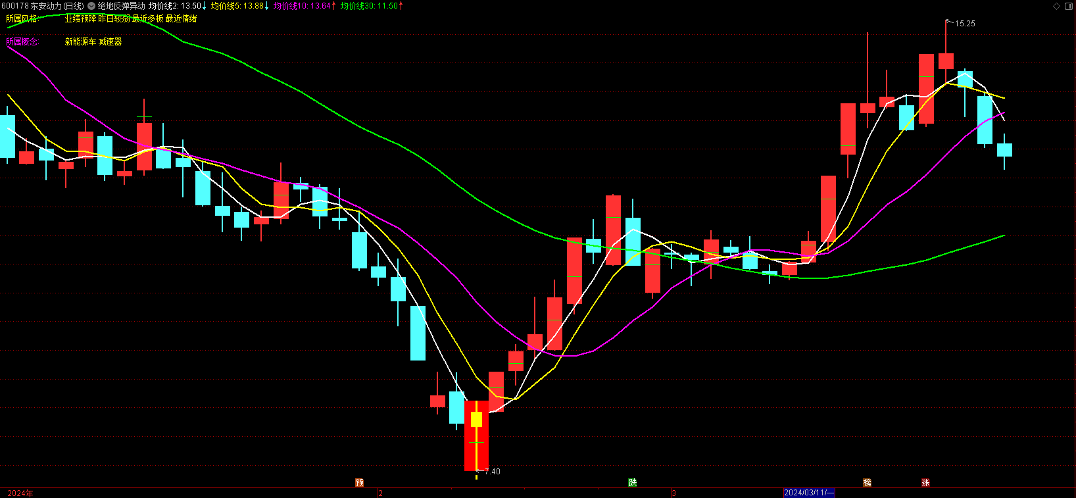Click the green '跌' event marker on the time axis
This screenshot has height=498, width=1076.
(x=633, y=483)
